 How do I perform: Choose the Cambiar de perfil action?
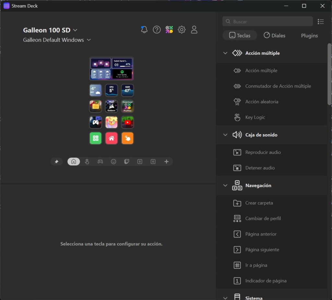point(263,218)
